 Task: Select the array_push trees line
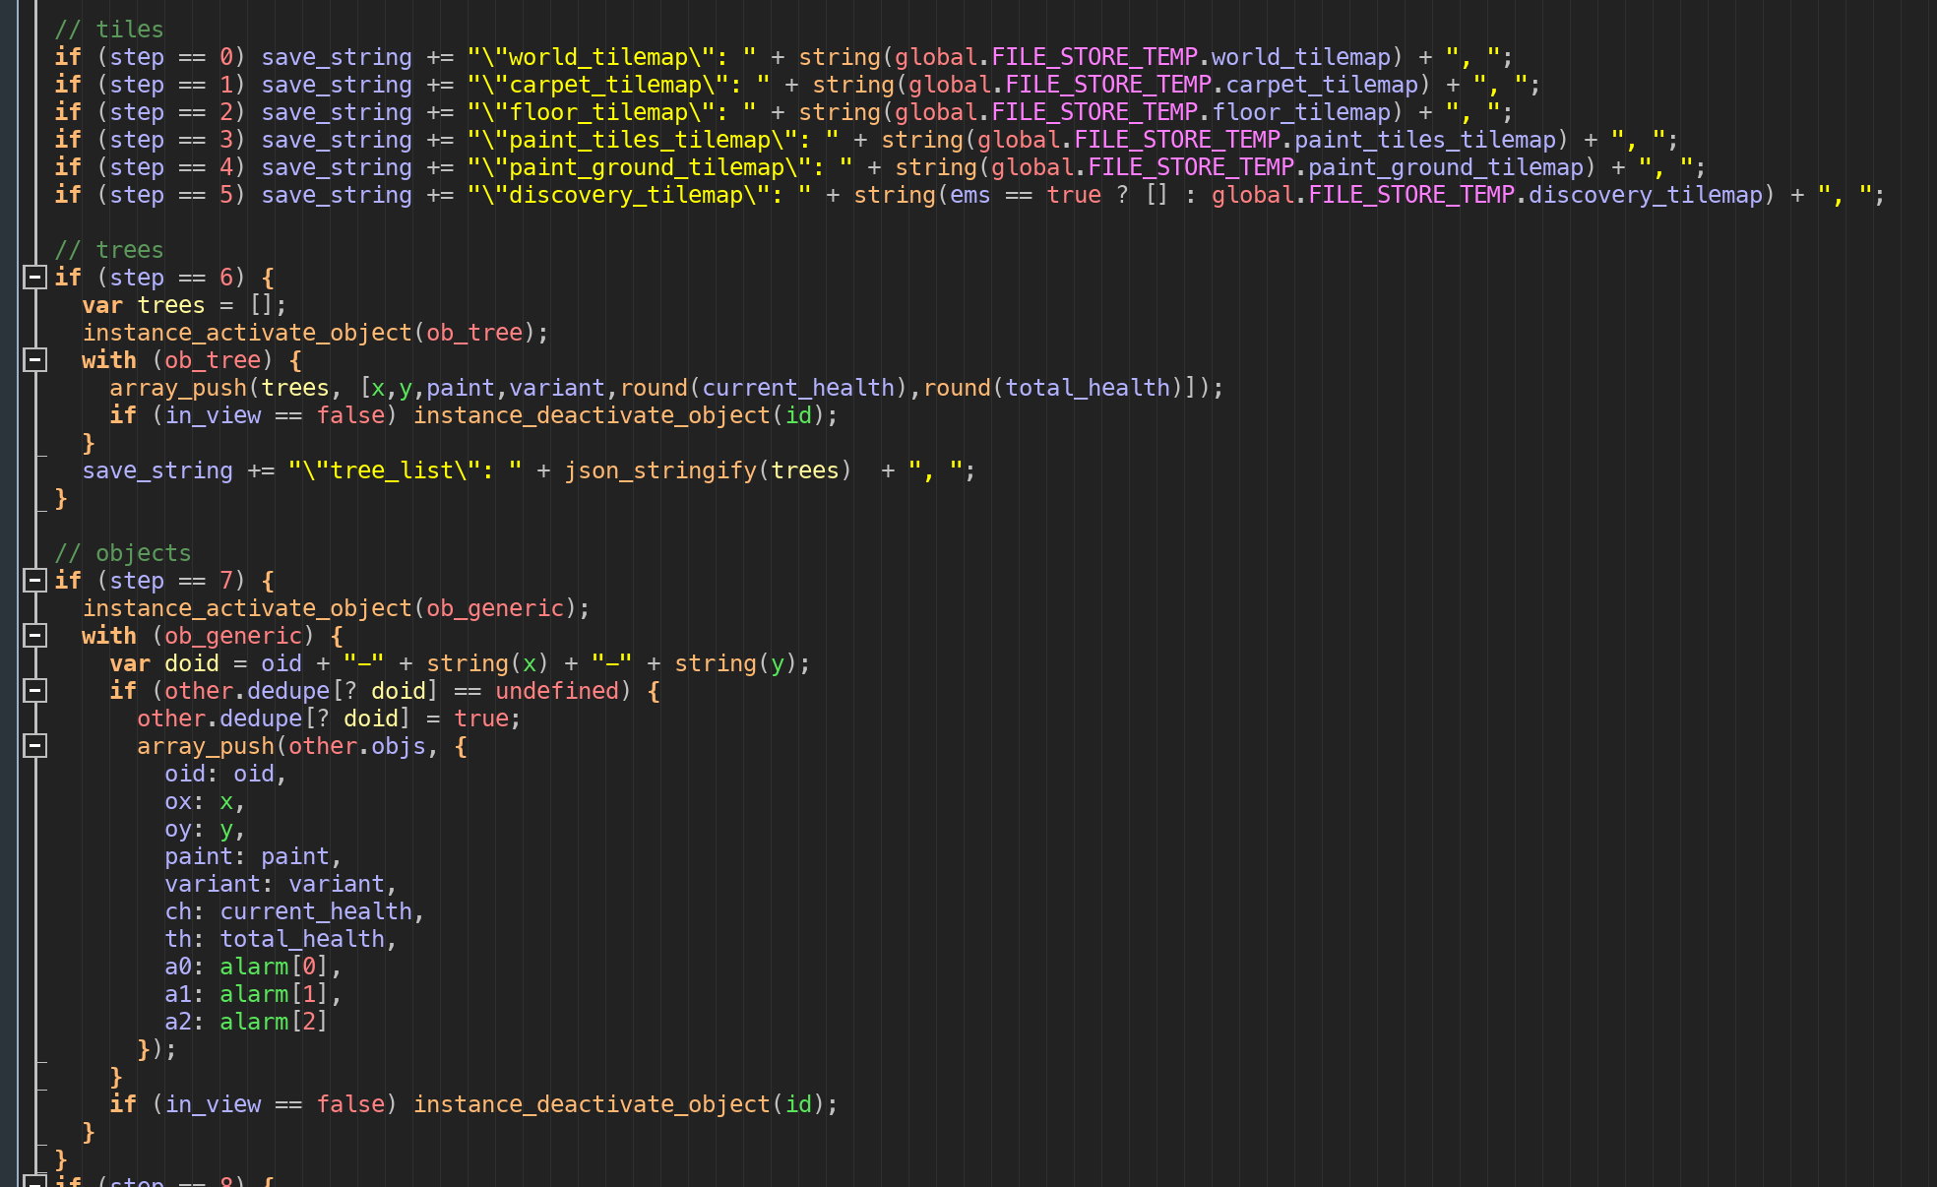coord(664,388)
